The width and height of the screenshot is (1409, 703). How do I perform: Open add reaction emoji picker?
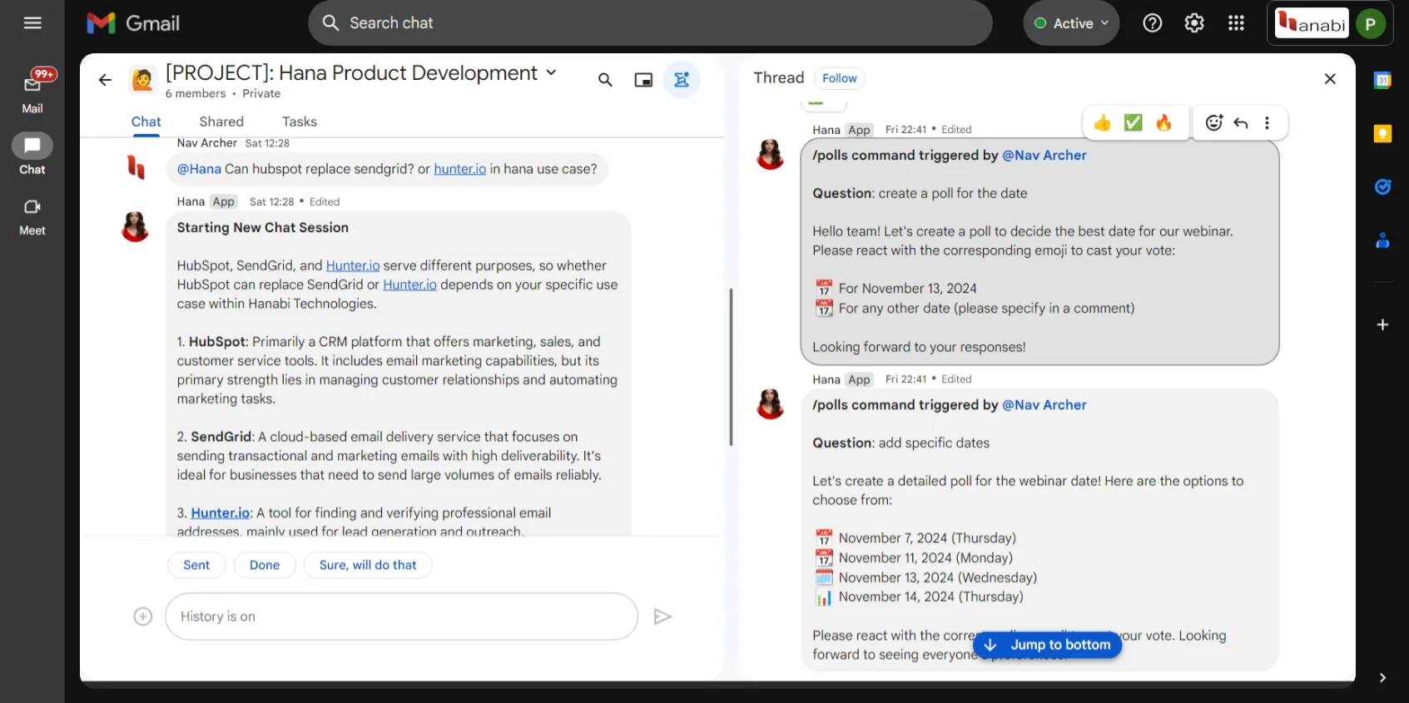tap(1214, 123)
